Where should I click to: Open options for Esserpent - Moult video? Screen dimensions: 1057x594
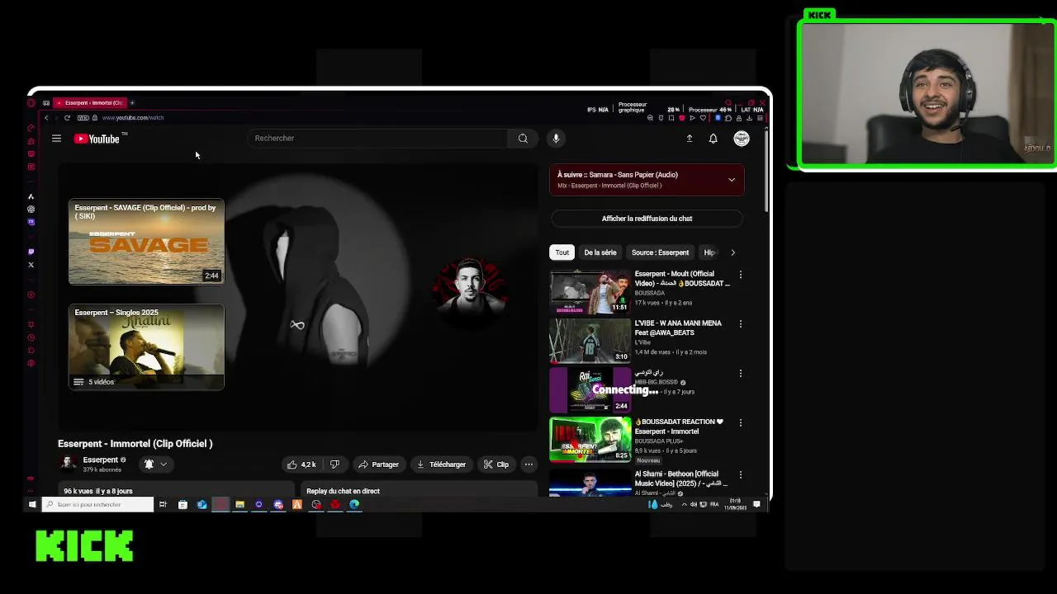point(740,275)
